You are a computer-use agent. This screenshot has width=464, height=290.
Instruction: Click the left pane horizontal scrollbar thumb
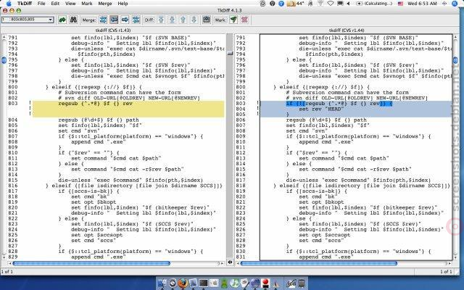tap(91, 263)
